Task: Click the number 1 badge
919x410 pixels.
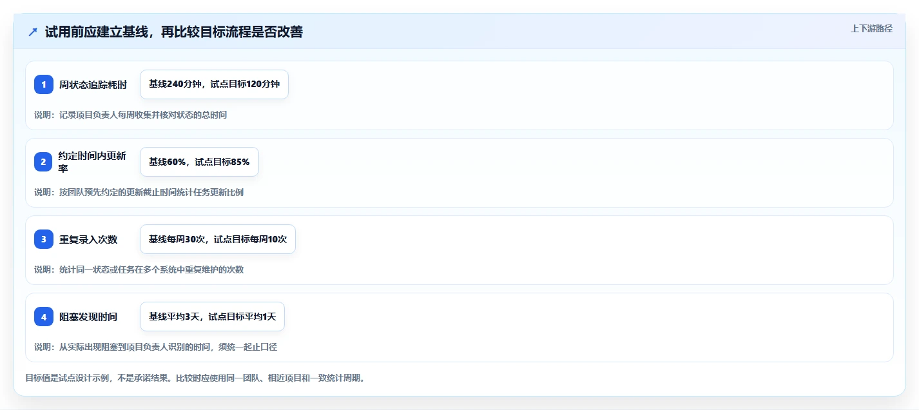Action: click(44, 84)
